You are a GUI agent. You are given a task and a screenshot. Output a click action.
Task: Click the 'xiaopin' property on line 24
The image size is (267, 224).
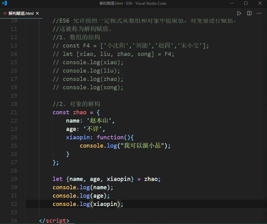(78, 137)
